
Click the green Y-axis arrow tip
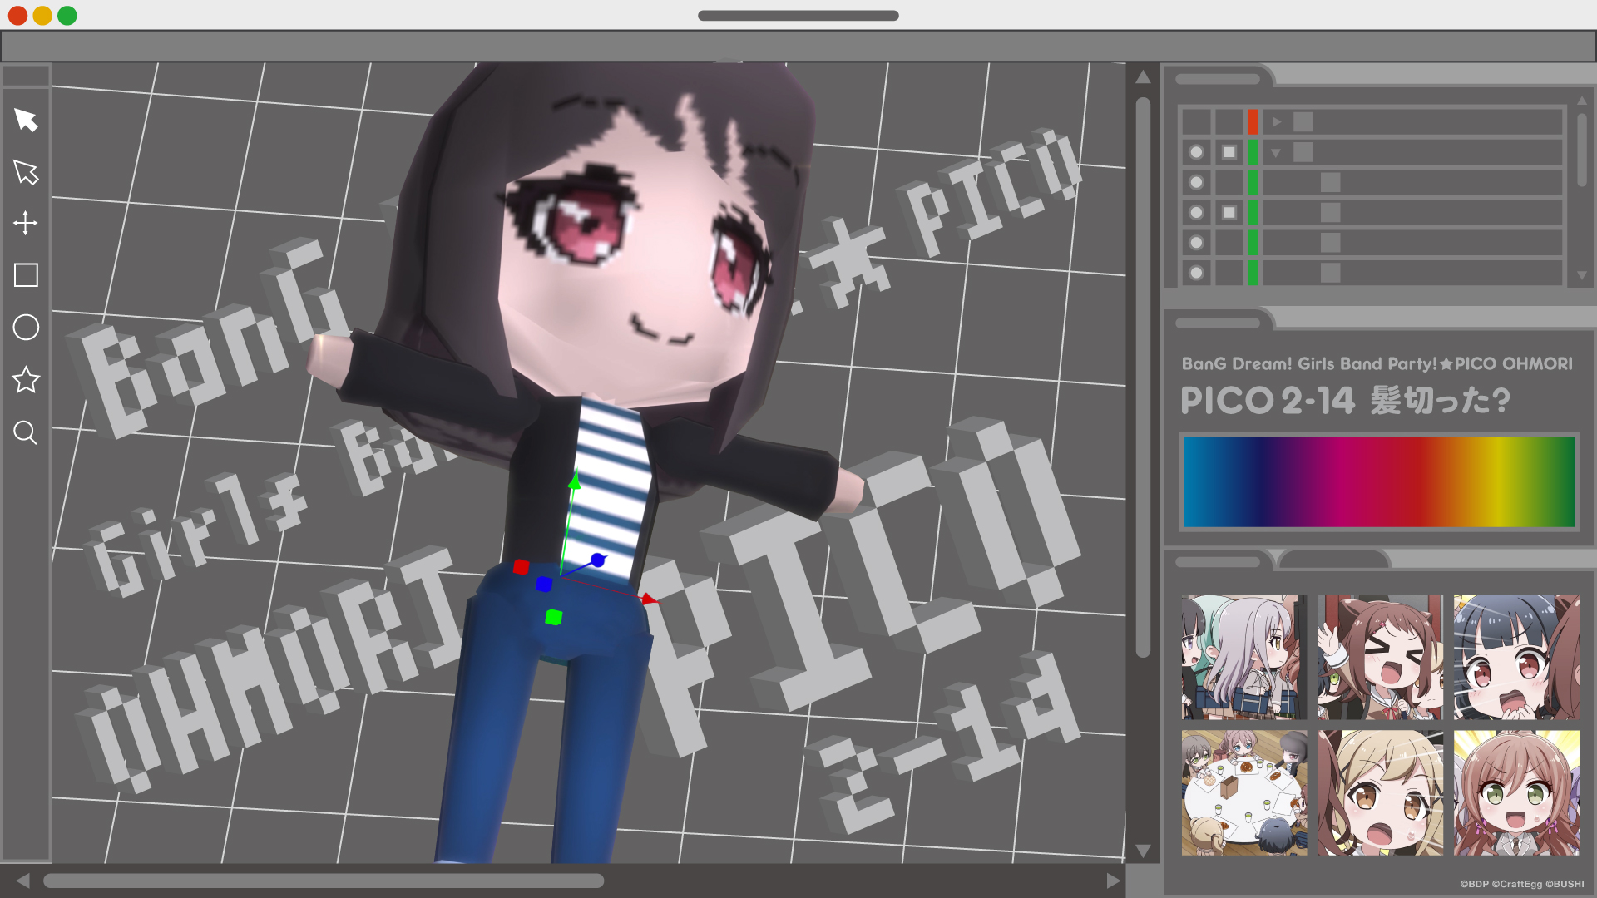click(x=574, y=480)
